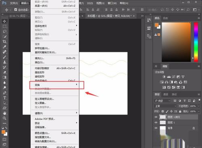Select the Healing Brush tool
This screenshot has width=202, height=148.
pos(4,52)
